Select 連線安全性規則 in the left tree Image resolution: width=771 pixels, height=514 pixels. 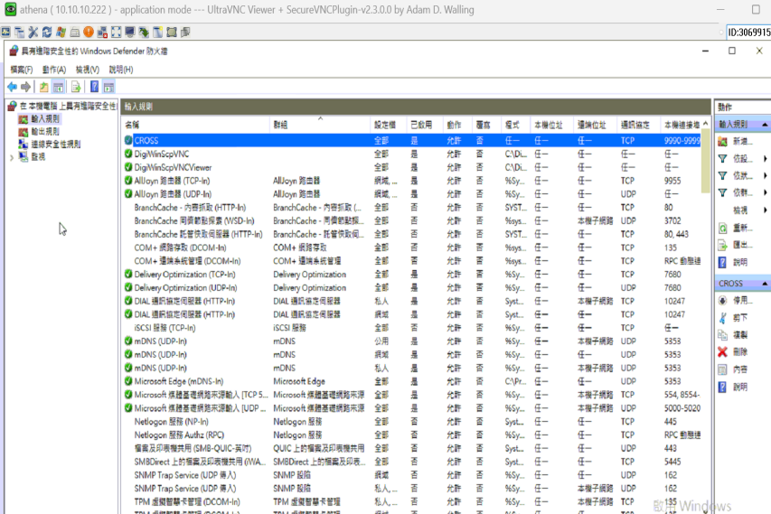point(56,145)
